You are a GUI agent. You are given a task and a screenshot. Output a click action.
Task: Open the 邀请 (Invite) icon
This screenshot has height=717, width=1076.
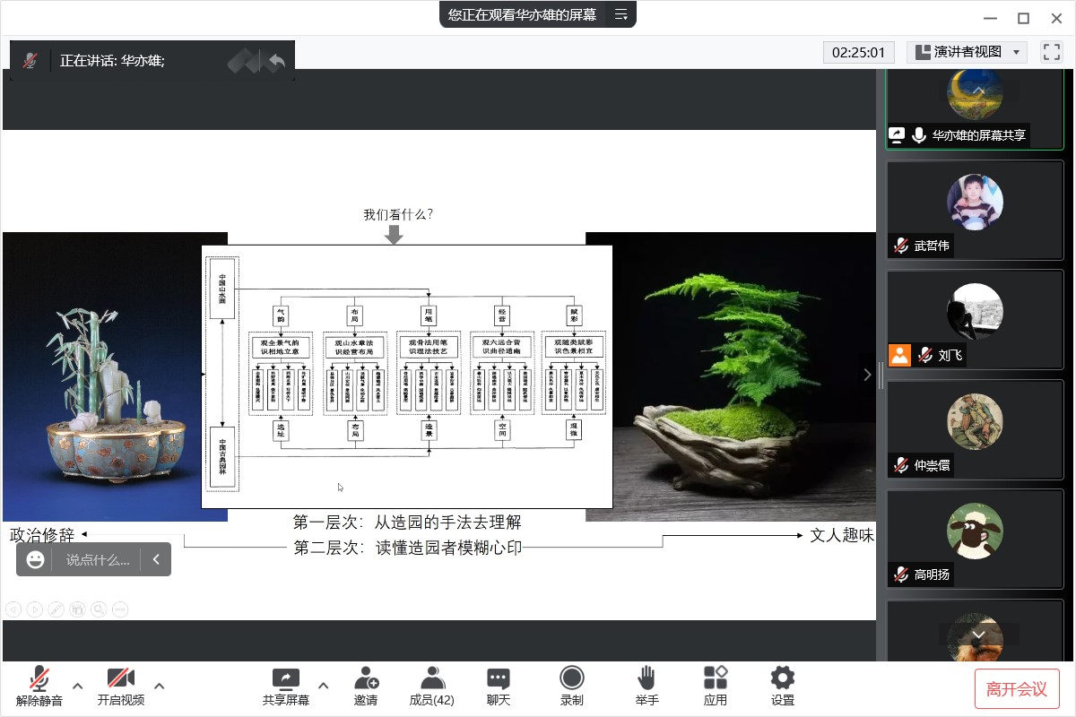pos(366,686)
